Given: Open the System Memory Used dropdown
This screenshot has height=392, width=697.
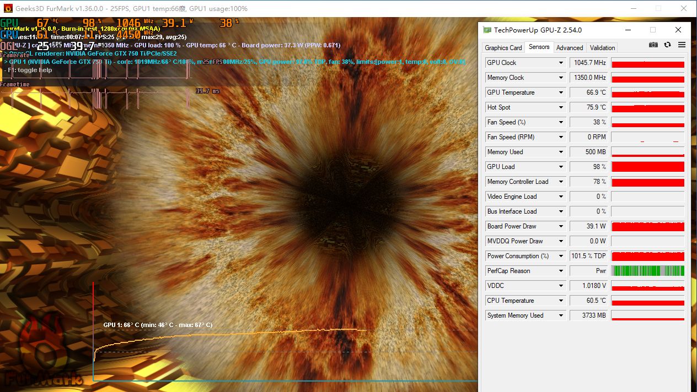Looking at the screenshot, I should coord(561,315).
